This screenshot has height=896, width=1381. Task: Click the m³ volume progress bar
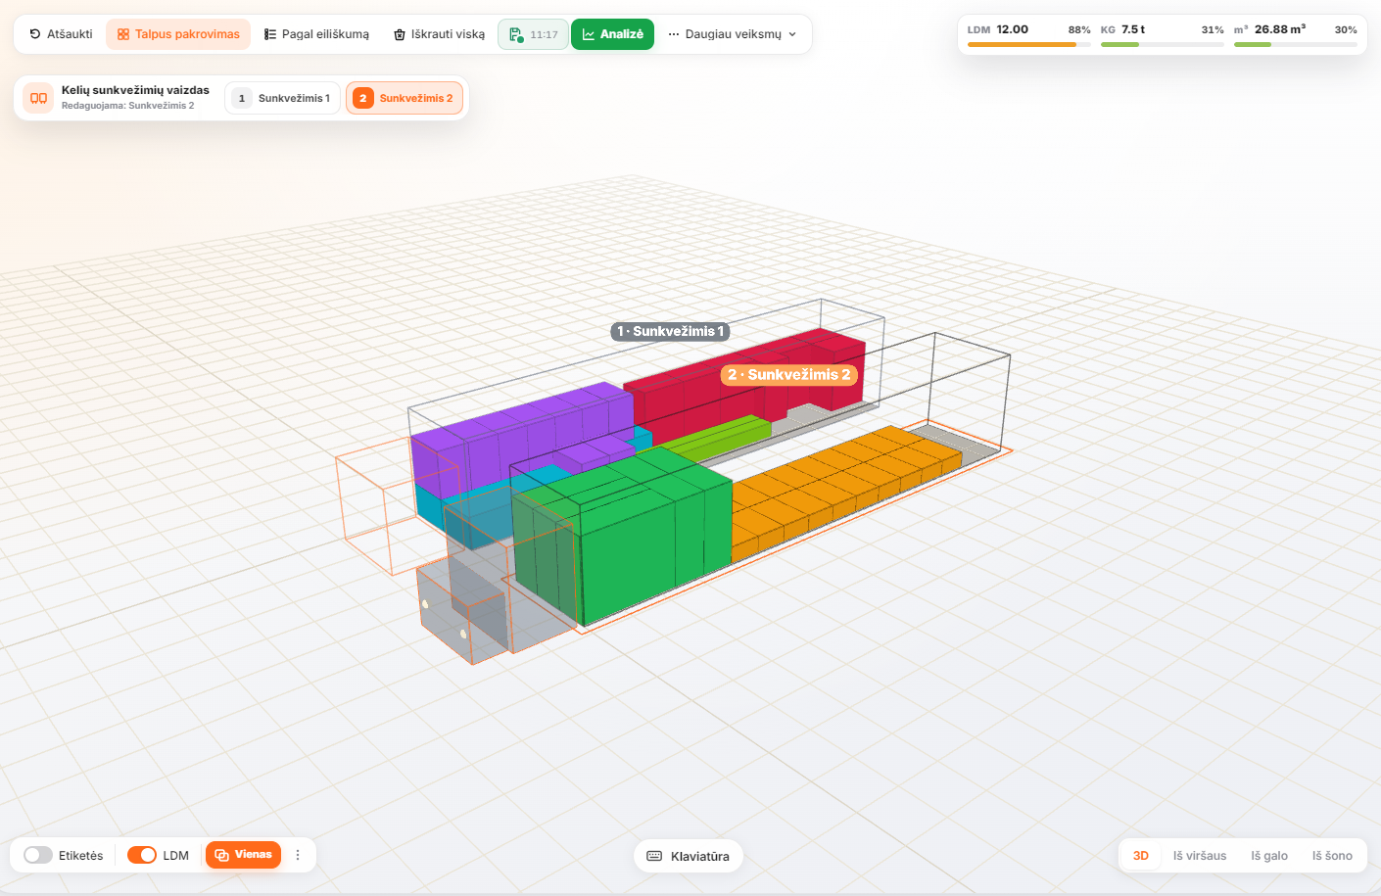(x=1295, y=44)
